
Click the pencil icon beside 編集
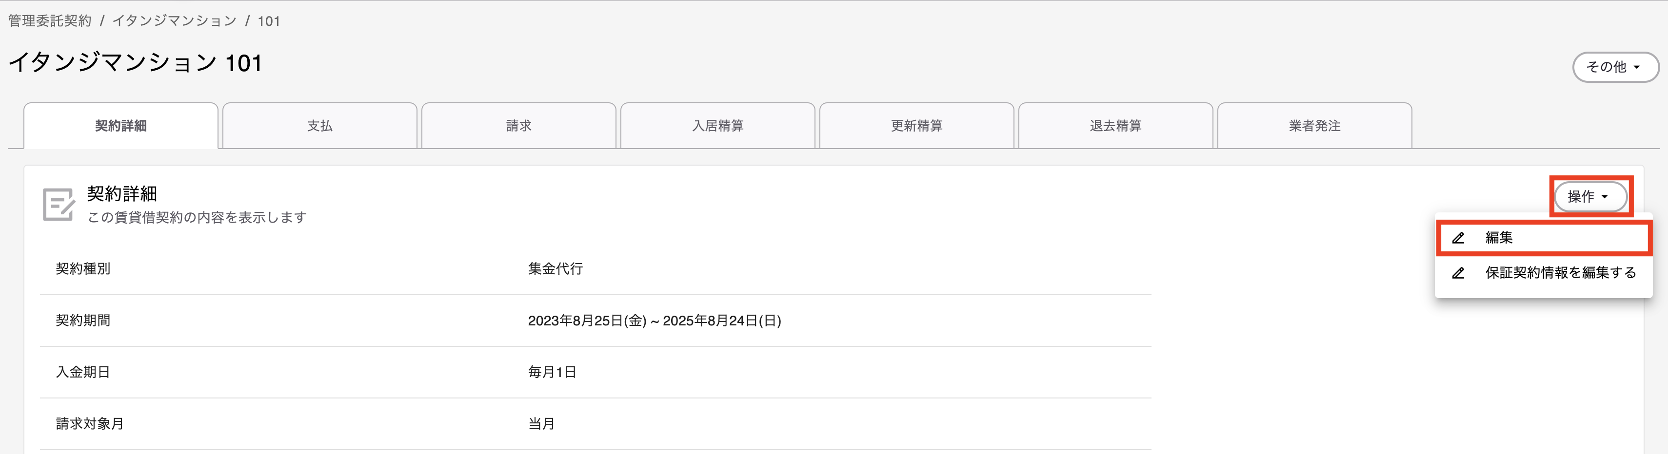click(1458, 238)
